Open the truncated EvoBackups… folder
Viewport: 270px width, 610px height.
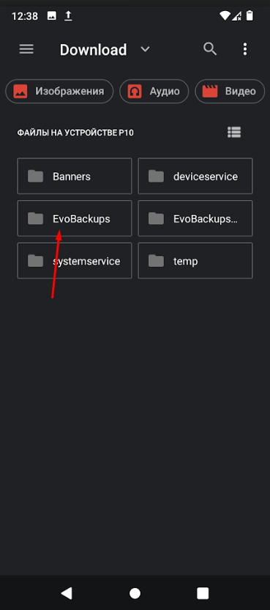coord(195,218)
